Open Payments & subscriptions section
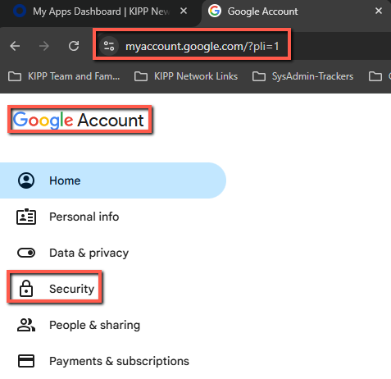 (113, 361)
